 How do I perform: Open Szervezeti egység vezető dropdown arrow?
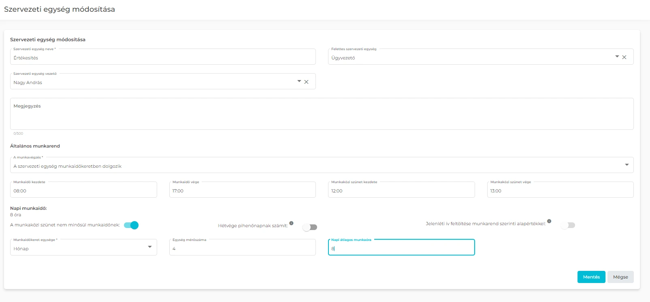coord(299,81)
